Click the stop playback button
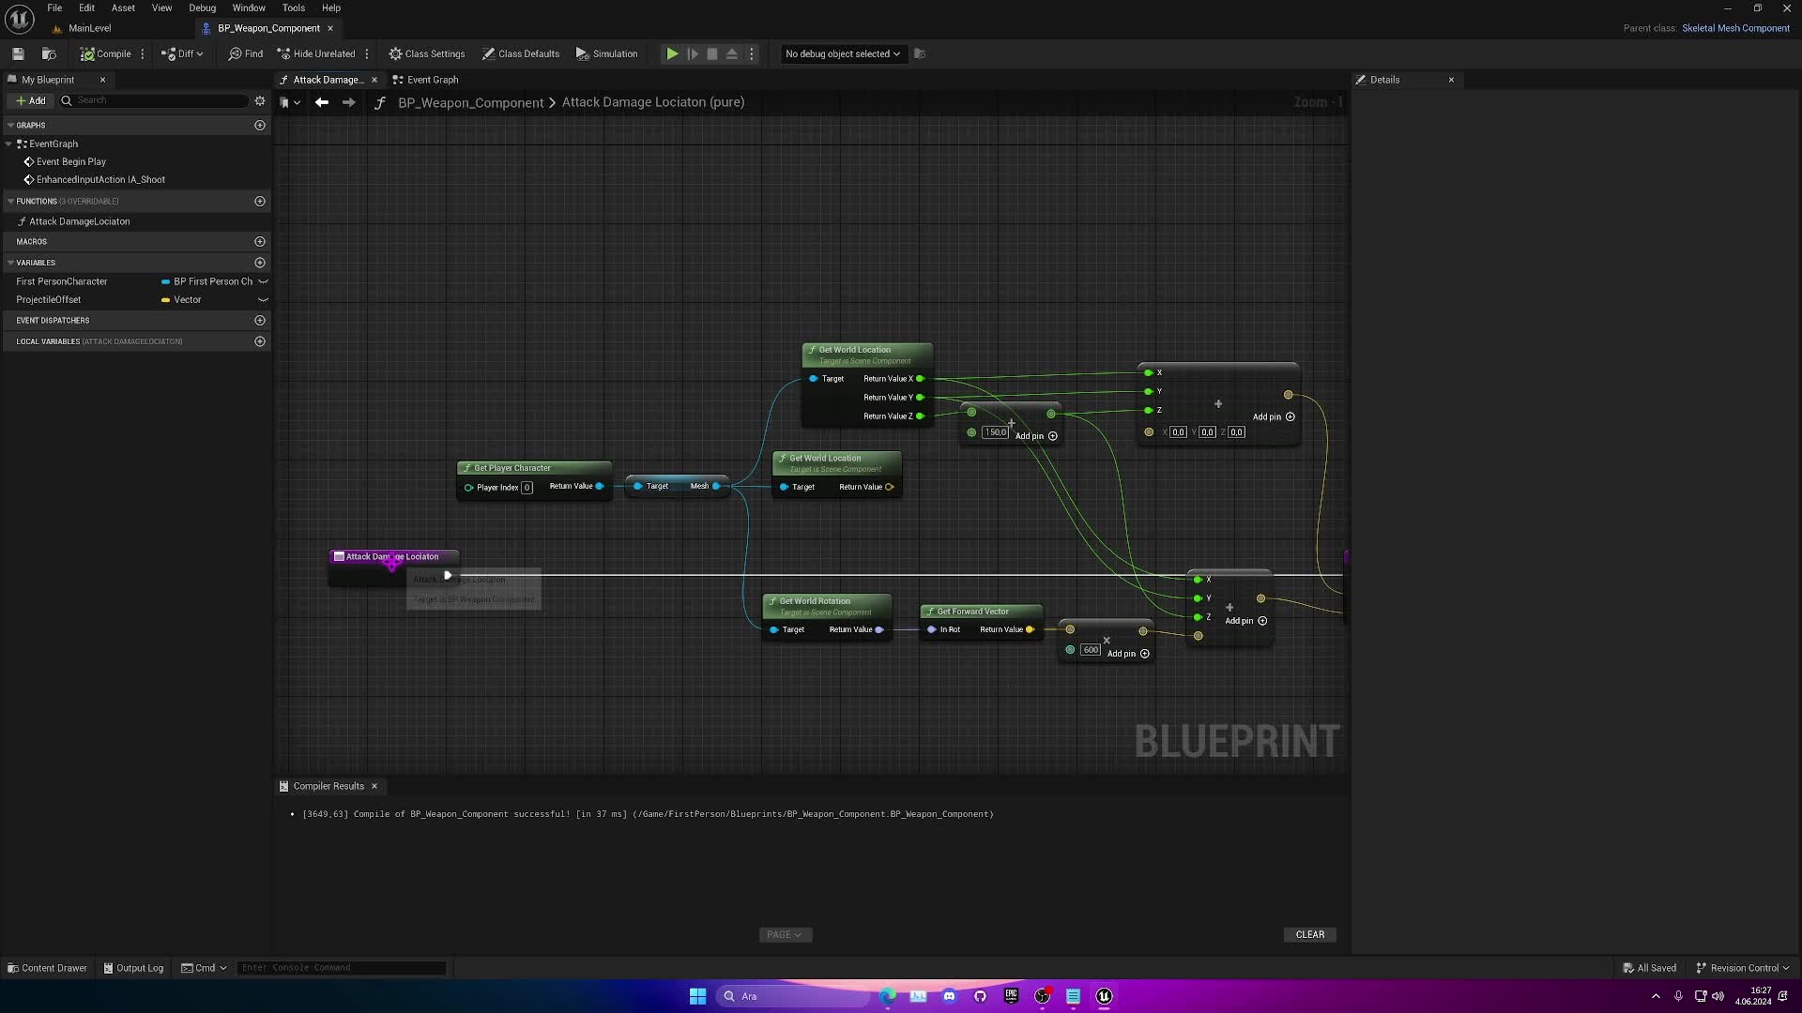1802x1013 pixels. coord(712,54)
